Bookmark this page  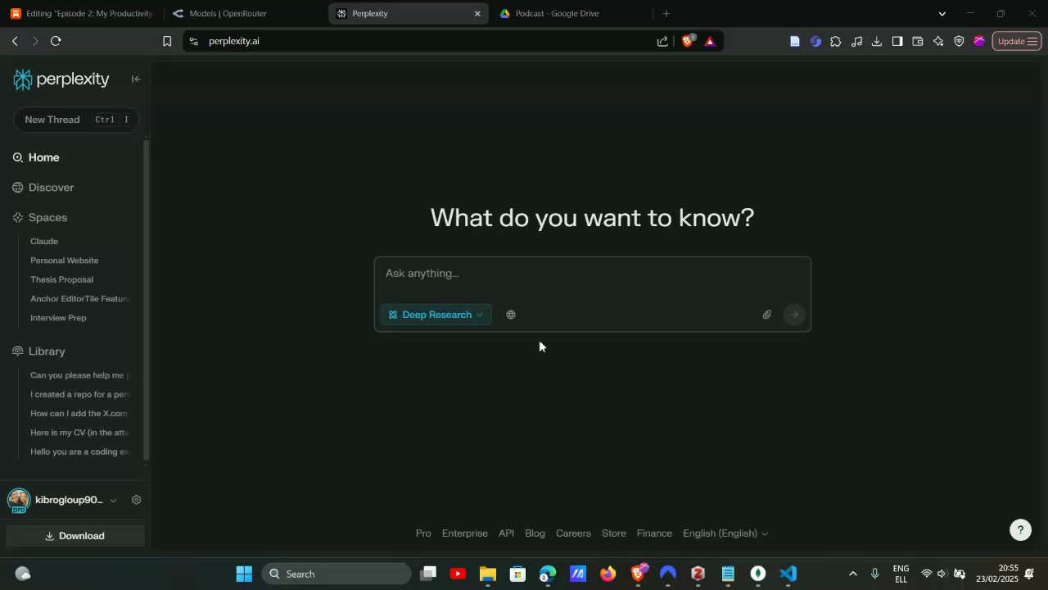coord(167,41)
